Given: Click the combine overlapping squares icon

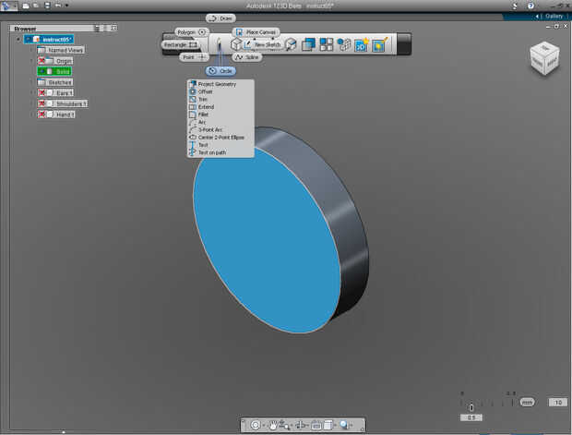Looking at the screenshot, I should pyautogui.click(x=308, y=44).
